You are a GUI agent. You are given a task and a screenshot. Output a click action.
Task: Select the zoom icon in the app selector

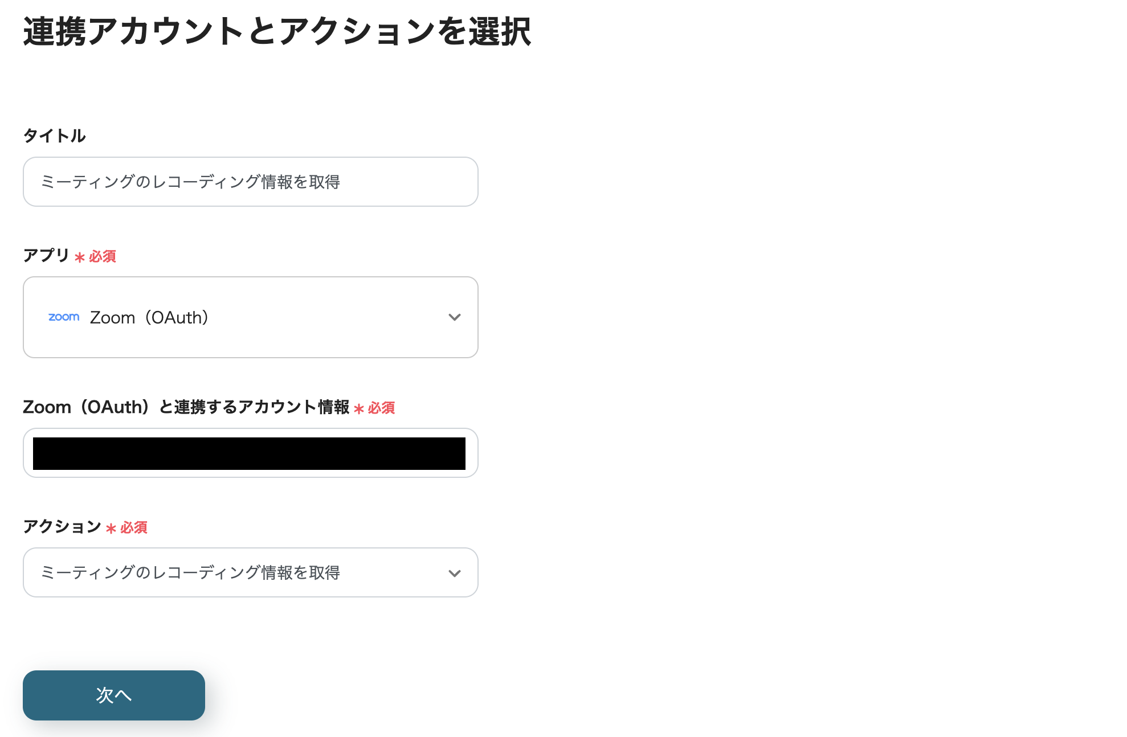click(64, 317)
